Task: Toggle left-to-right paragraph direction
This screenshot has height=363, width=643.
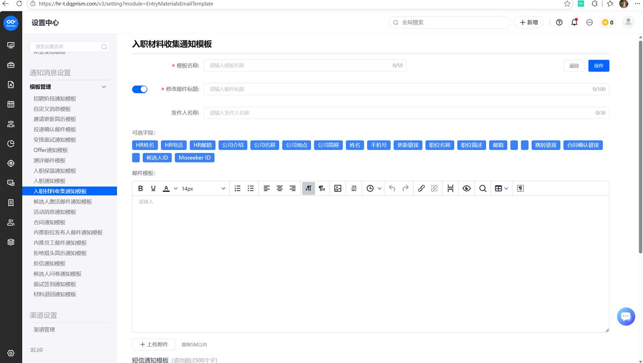Action: (x=308, y=188)
